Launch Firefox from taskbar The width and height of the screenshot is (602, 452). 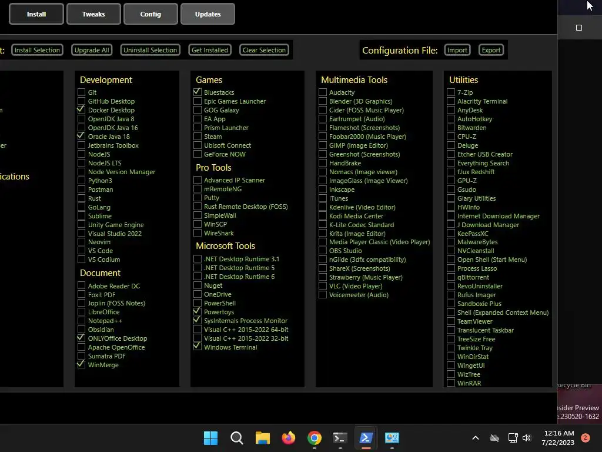click(x=288, y=438)
